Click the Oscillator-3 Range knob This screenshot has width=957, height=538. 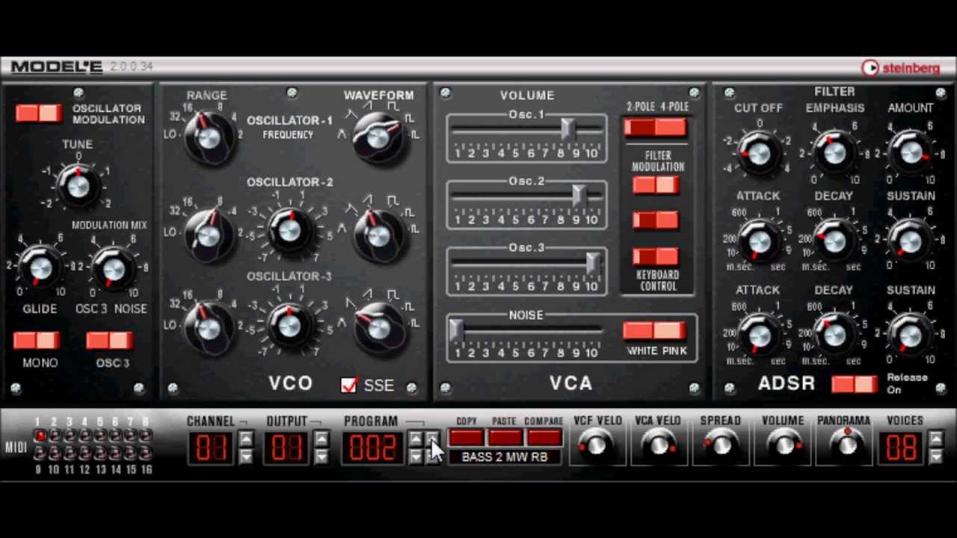209,327
